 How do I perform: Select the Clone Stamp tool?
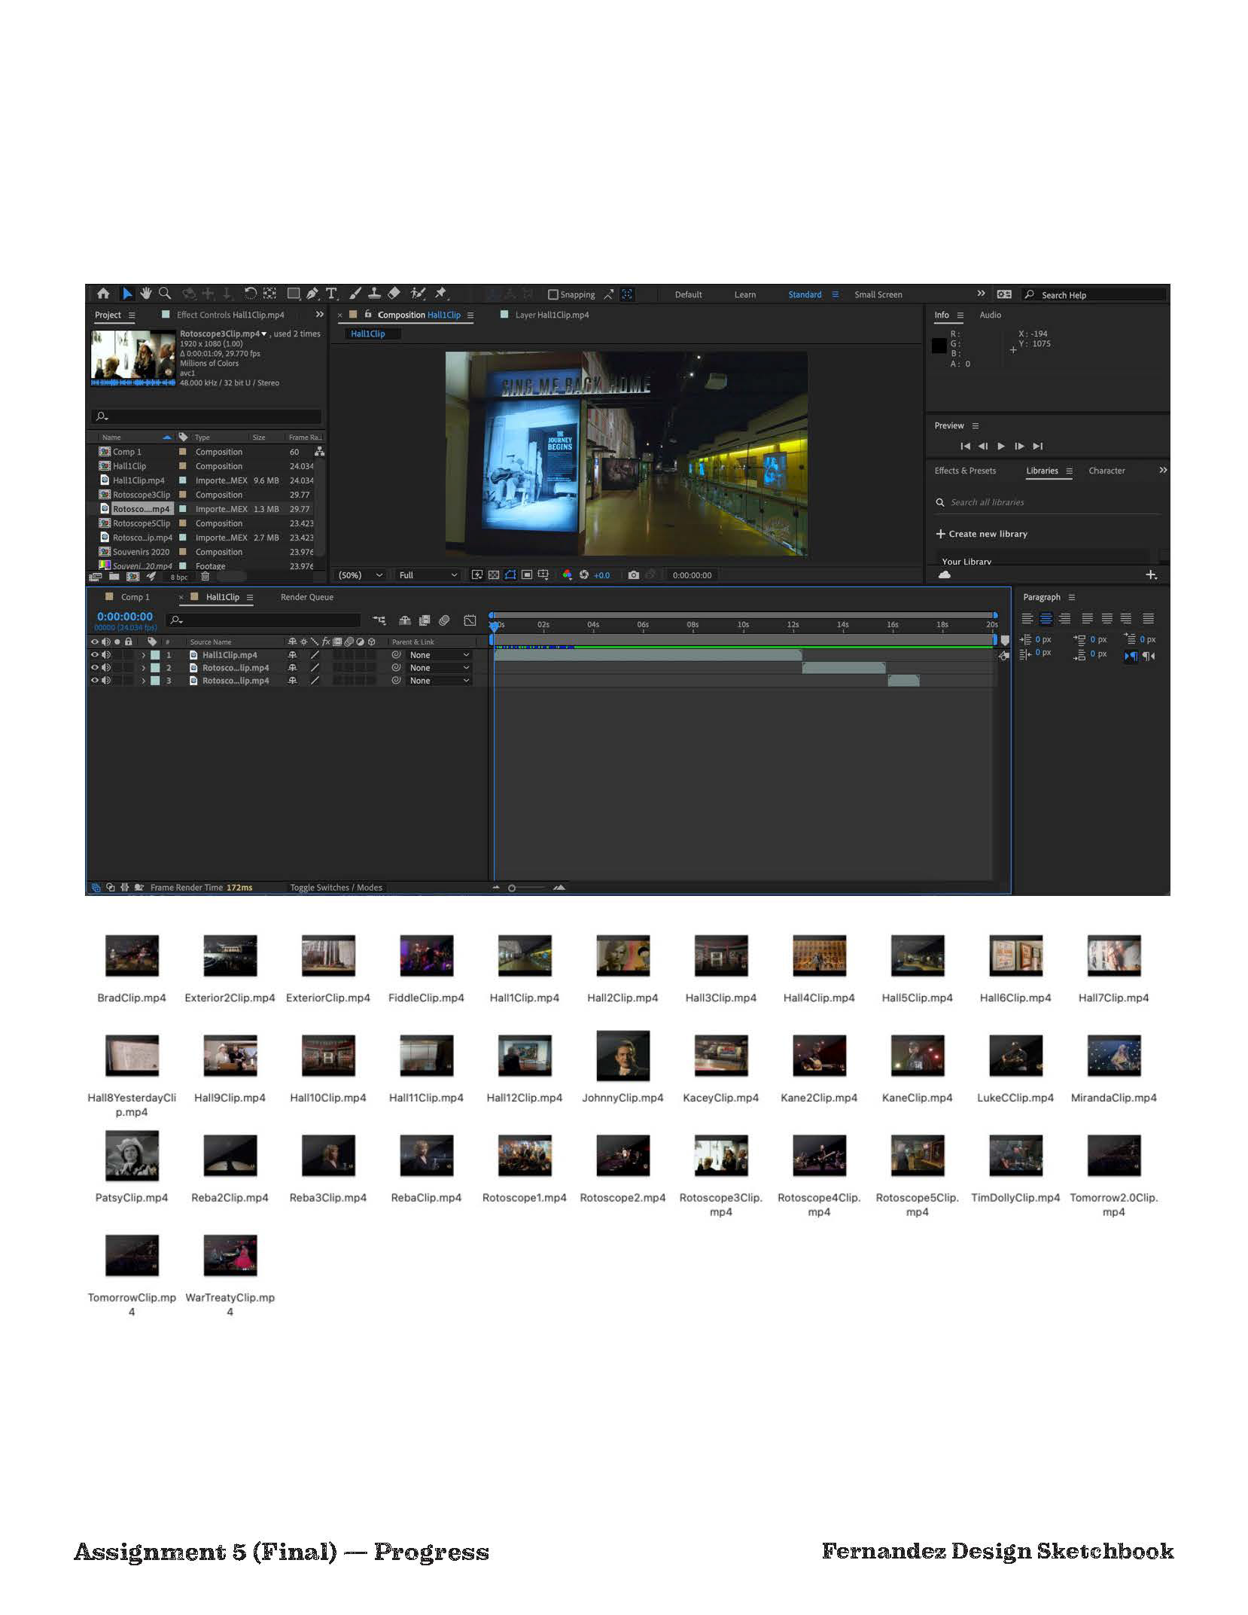(374, 294)
